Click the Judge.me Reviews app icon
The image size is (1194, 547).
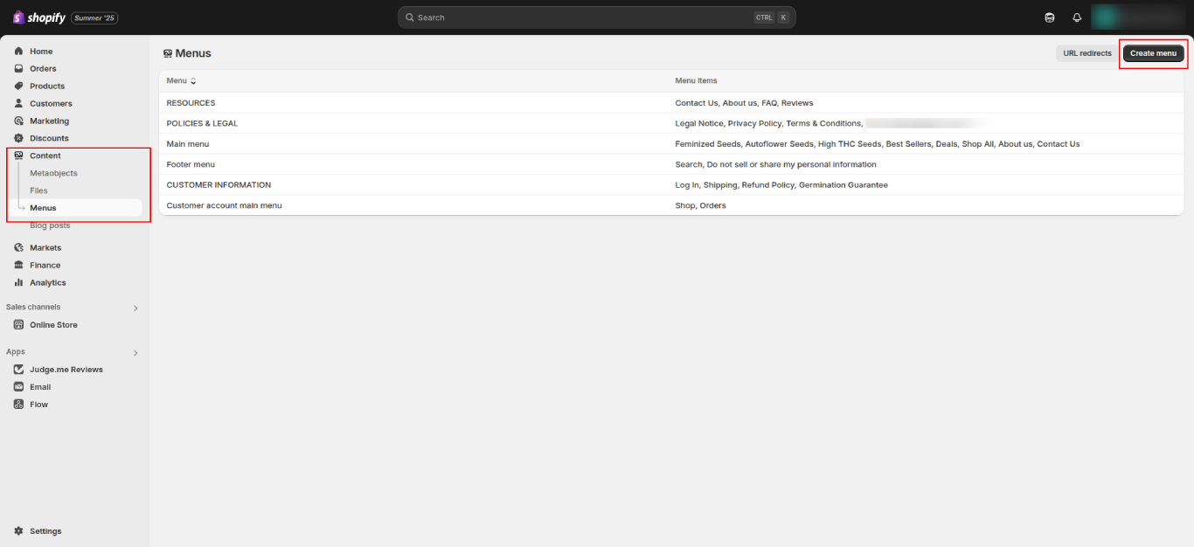pyautogui.click(x=18, y=370)
